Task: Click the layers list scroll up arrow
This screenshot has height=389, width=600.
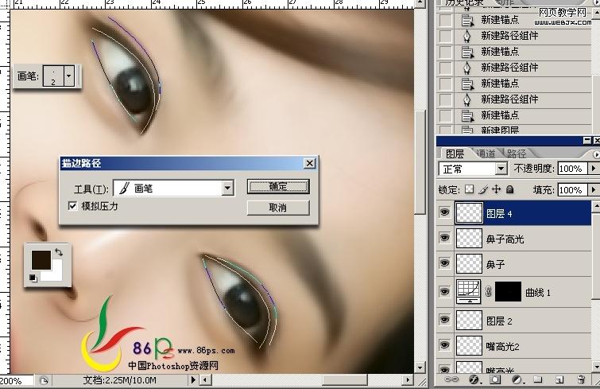Action: tap(596, 207)
